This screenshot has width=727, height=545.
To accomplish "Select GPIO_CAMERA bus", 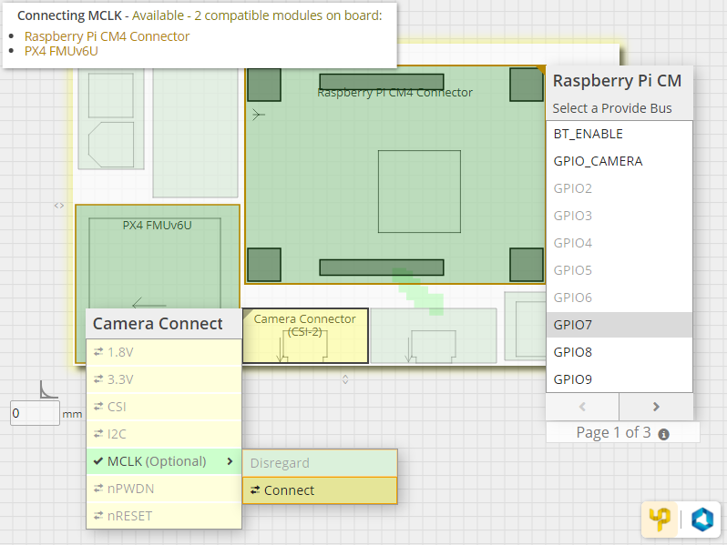I will click(x=619, y=161).
